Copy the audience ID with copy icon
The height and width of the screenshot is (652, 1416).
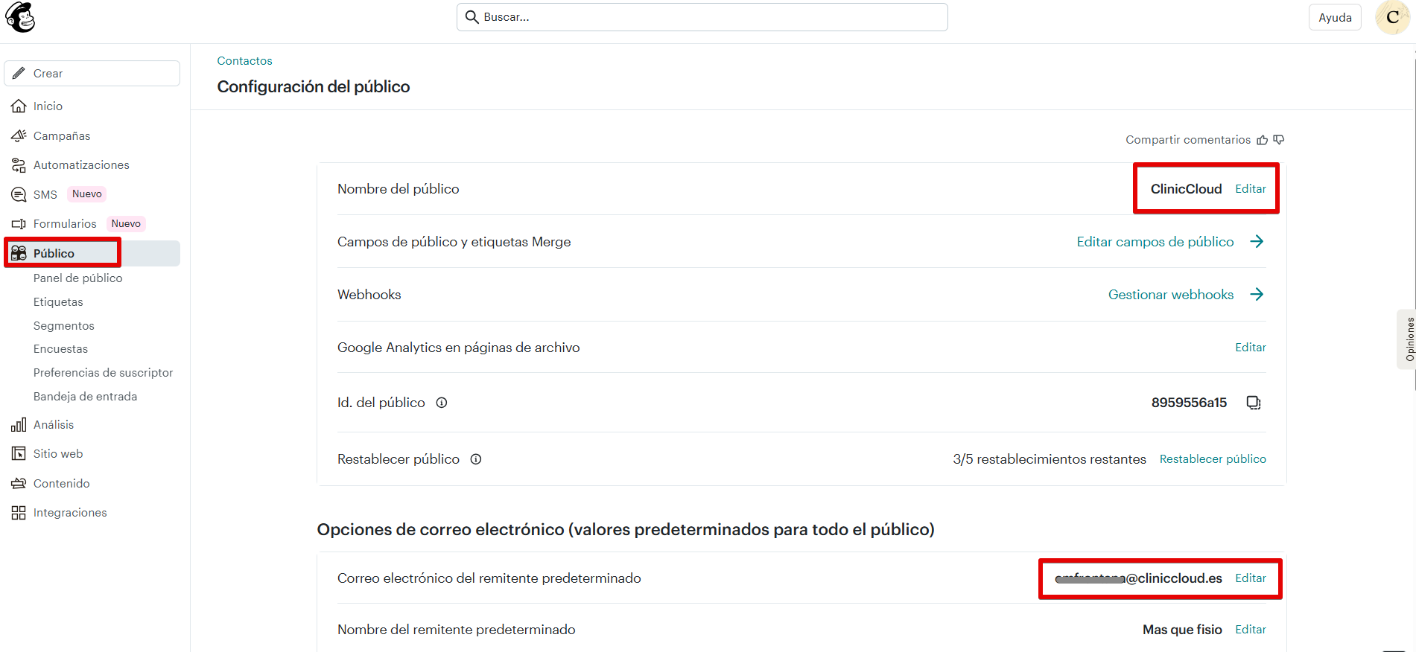(1254, 403)
